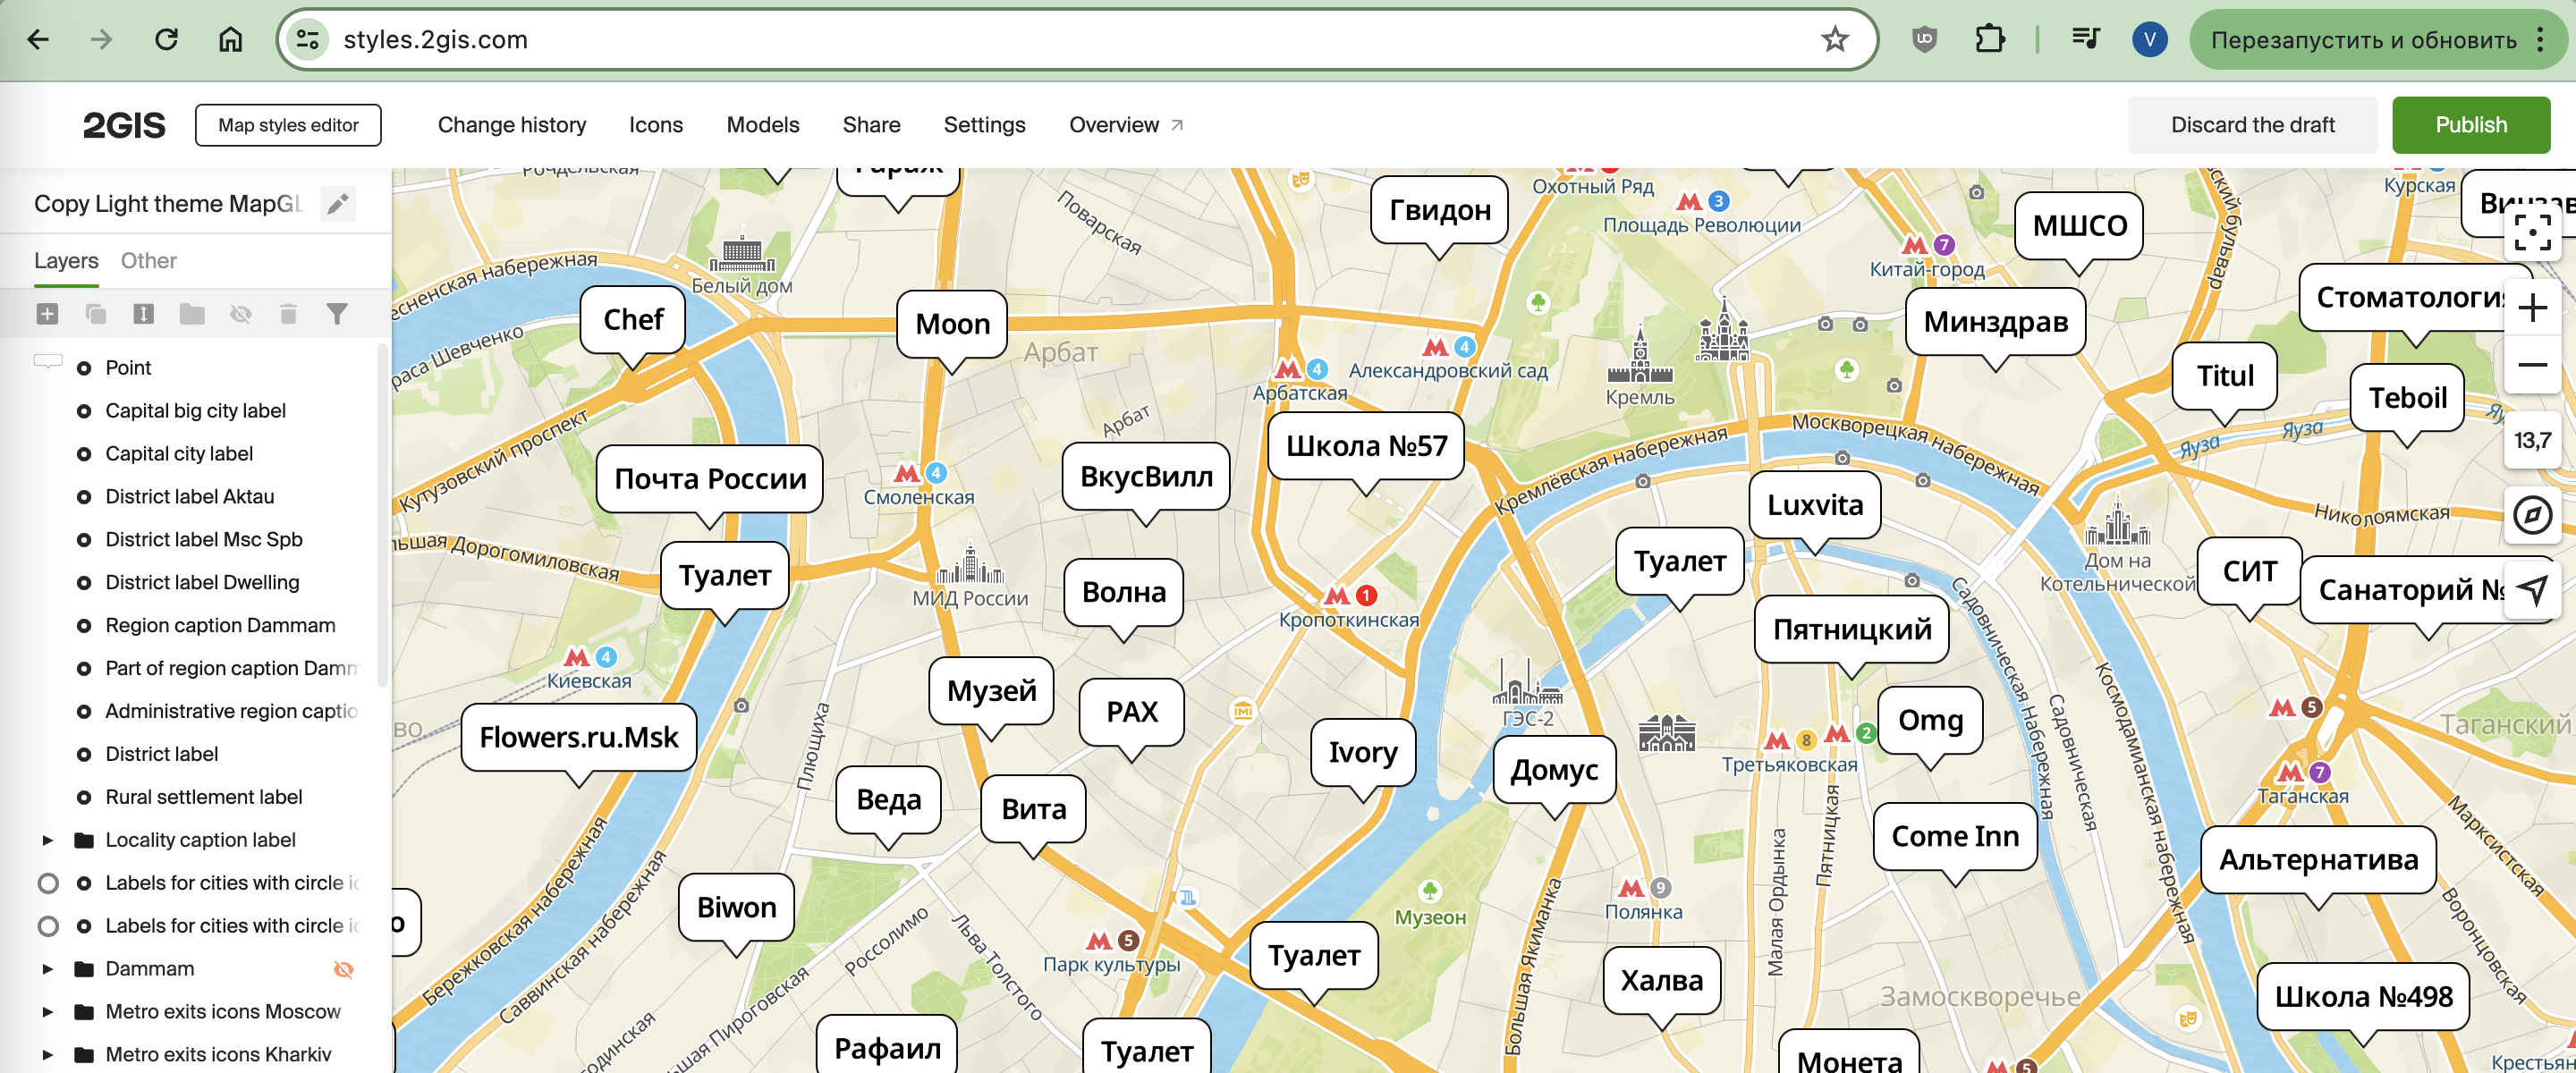
Task: Enter fullscreen map view
Action: (x=2531, y=233)
